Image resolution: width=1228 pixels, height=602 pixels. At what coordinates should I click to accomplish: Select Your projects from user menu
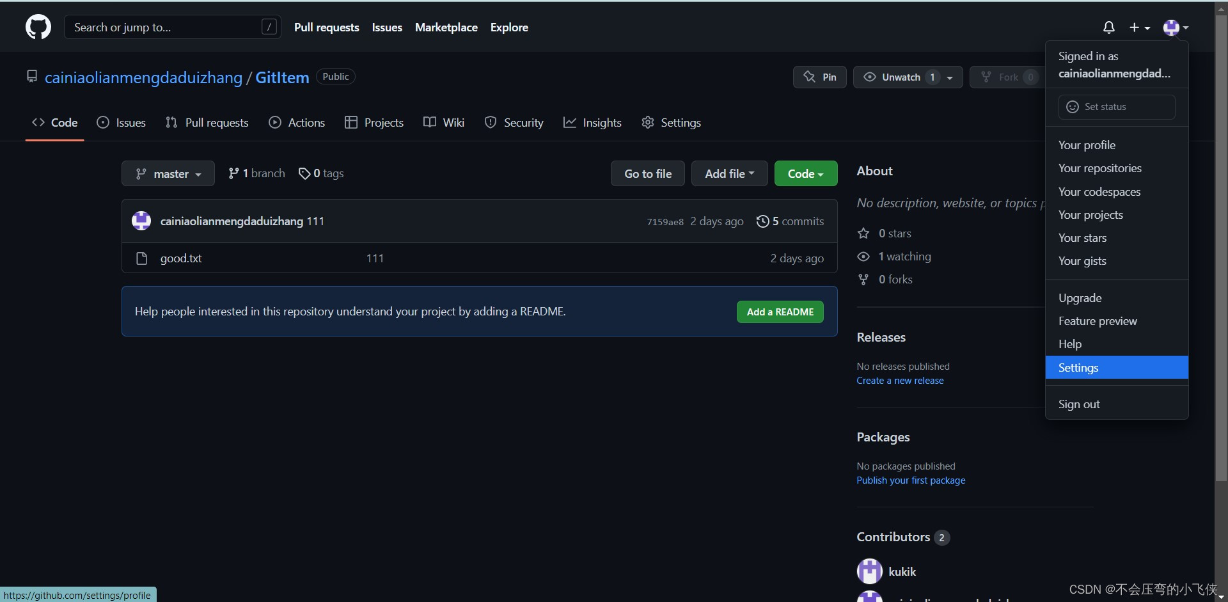1117,215
